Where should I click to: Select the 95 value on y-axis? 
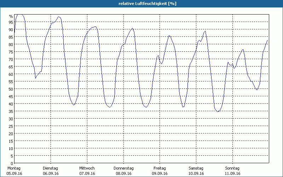[11, 22]
